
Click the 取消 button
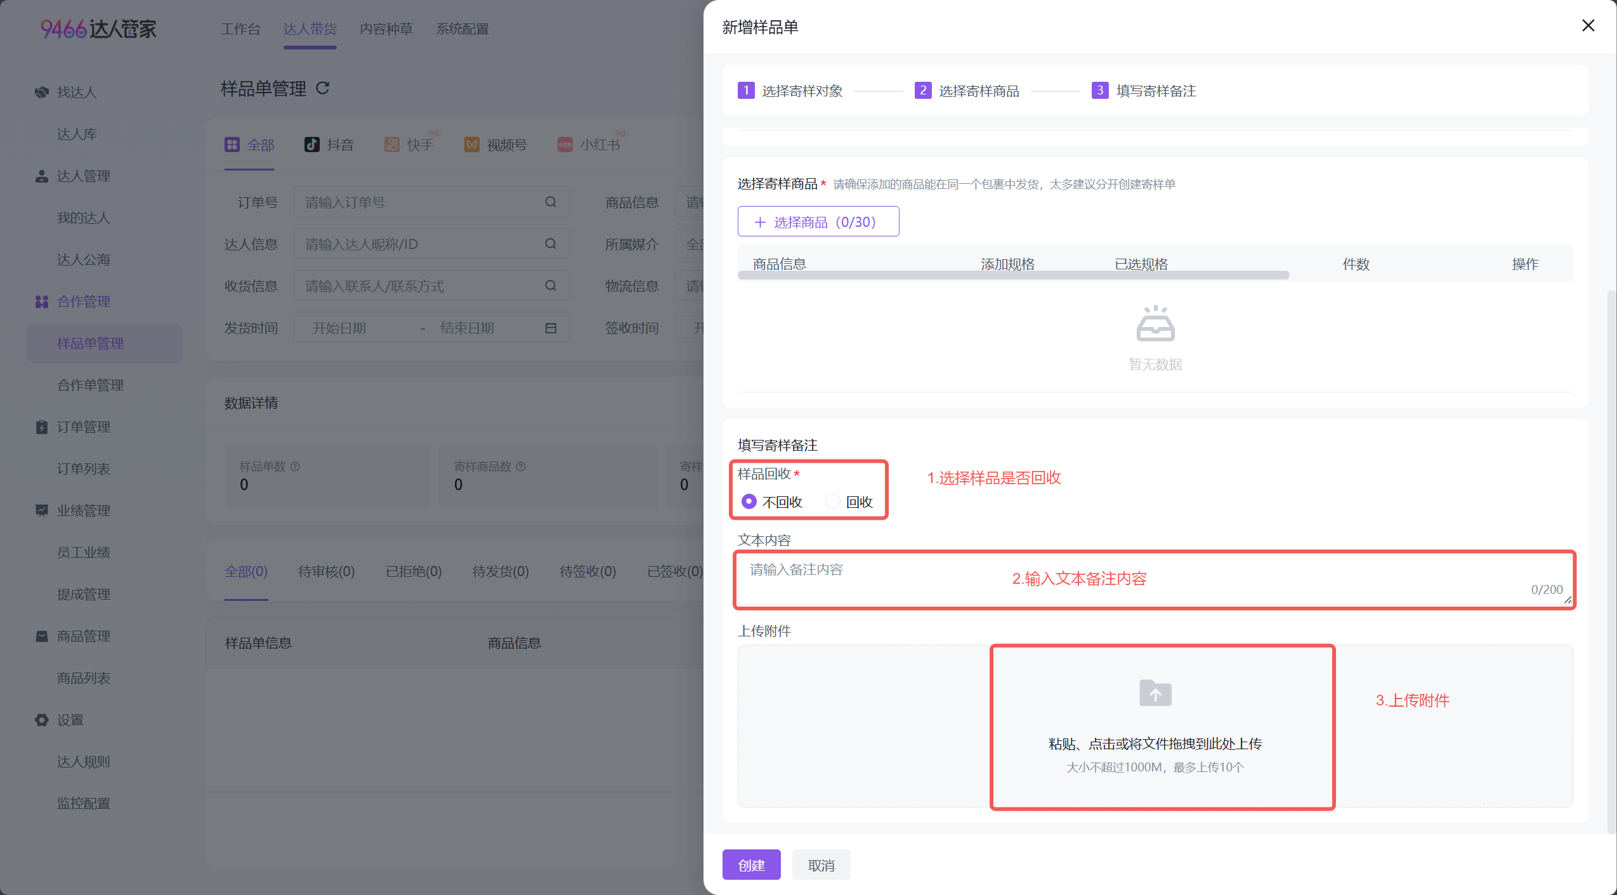click(821, 865)
